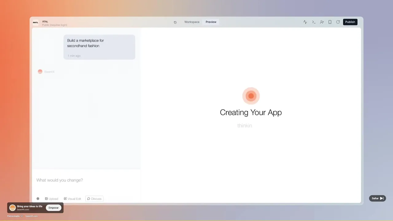The height and width of the screenshot is (221, 393).
Task: Click the RNTL app logo
Action: [36, 22]
